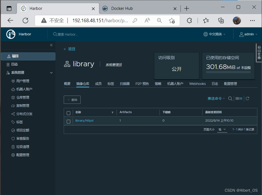
Task: Open the favorites list icon
Action: [x=206, y=21]
